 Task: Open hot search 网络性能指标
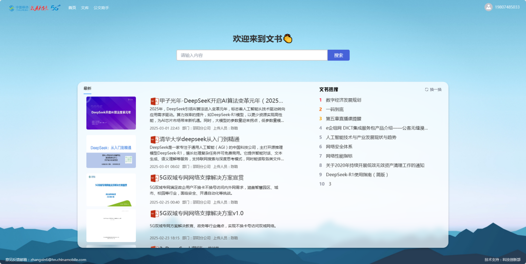[339, 156]
